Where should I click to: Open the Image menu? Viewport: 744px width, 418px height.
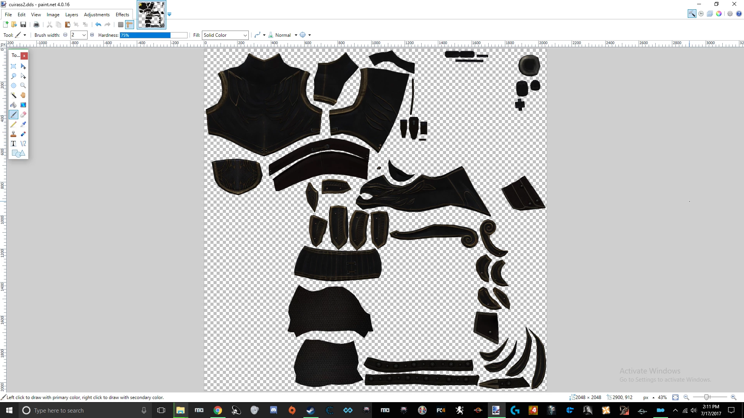click(x=53, y=14)
